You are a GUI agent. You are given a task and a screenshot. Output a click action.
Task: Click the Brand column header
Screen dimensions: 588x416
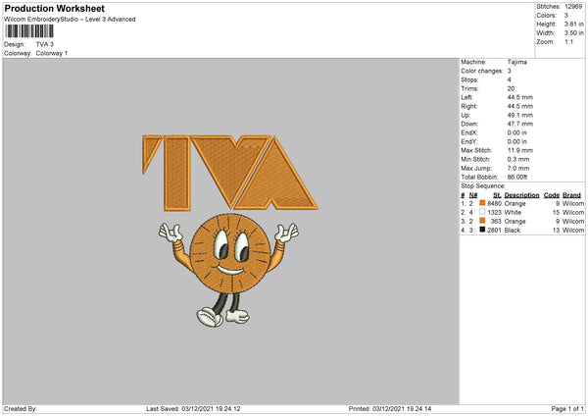pyautogui.click(x=572, y=195)
